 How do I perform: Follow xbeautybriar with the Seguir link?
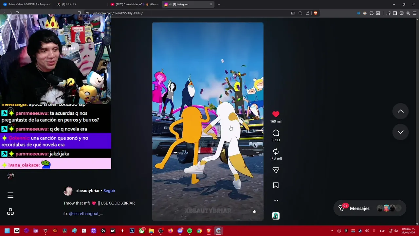(109, 191)
